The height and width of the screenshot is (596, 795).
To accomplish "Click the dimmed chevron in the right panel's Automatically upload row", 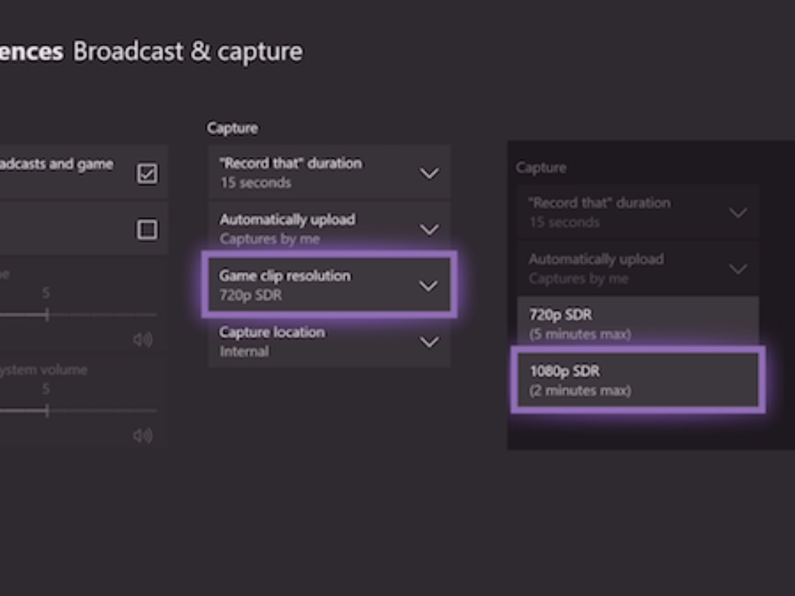I will (x=737, y=269).
